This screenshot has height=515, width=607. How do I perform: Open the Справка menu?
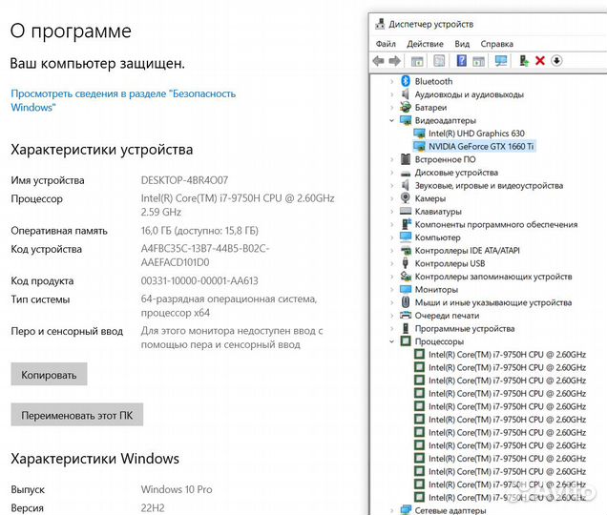tap(496, 44)
